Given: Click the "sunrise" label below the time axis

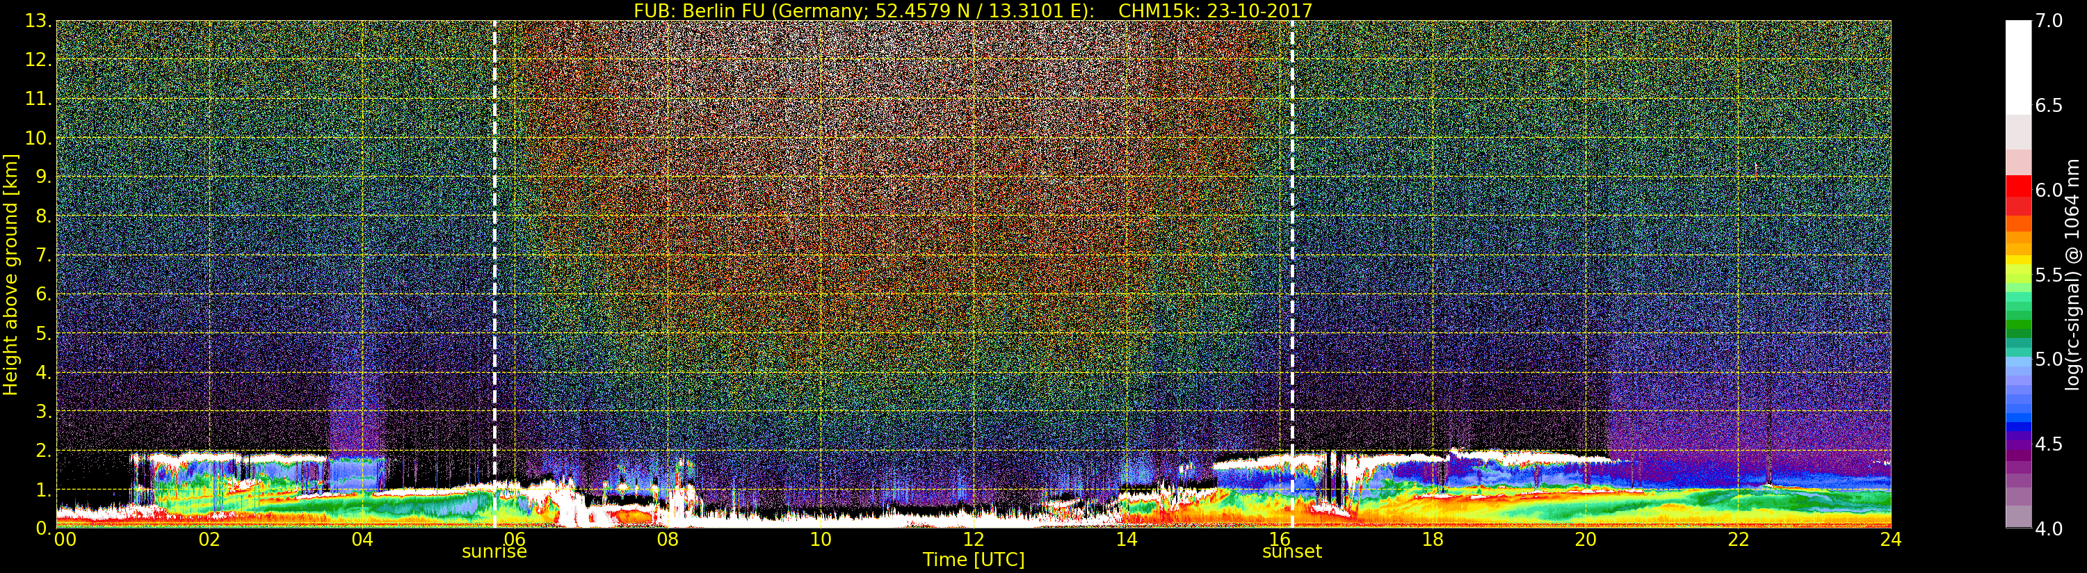Looking at the screenshot, I should (494, 551).
